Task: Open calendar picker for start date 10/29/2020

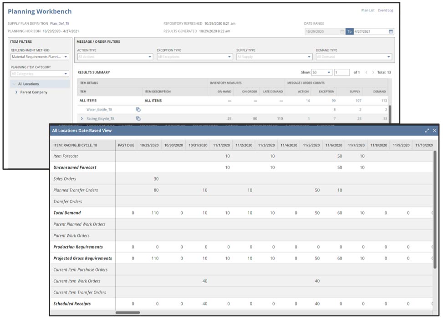Action: pos(342,31)
